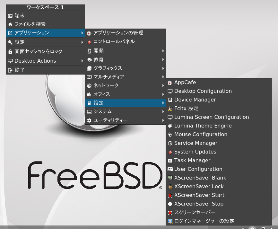This screenshot has width=278, height=229.
Task: Click the グラフィックス picture icon
Action: (x=89, y=68)
